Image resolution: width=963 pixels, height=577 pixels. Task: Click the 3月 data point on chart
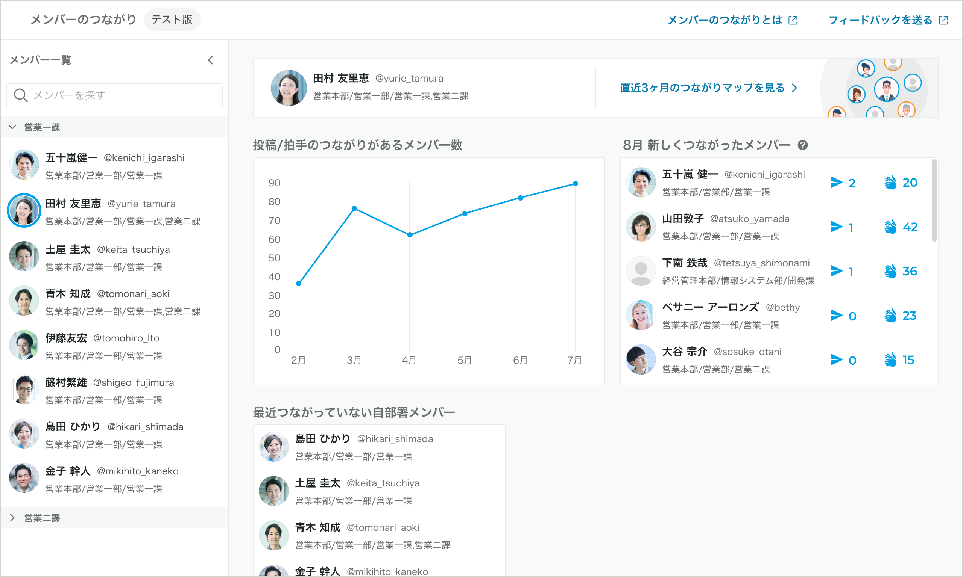(354, 209)
